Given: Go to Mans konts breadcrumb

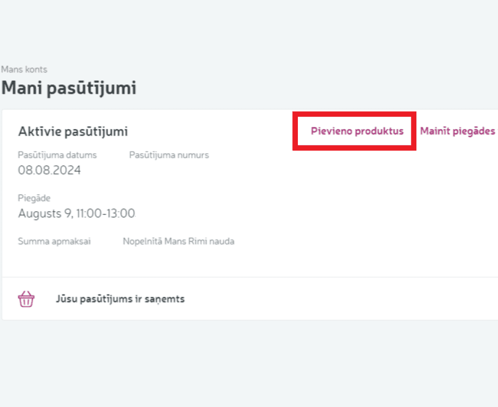Looking at the screenshot, I should (x=24, y=70).
